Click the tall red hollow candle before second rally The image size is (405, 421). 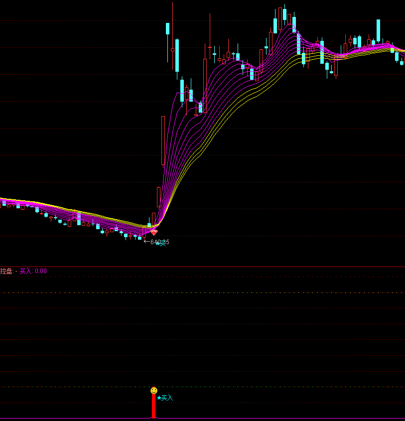[x=205, y=80]
